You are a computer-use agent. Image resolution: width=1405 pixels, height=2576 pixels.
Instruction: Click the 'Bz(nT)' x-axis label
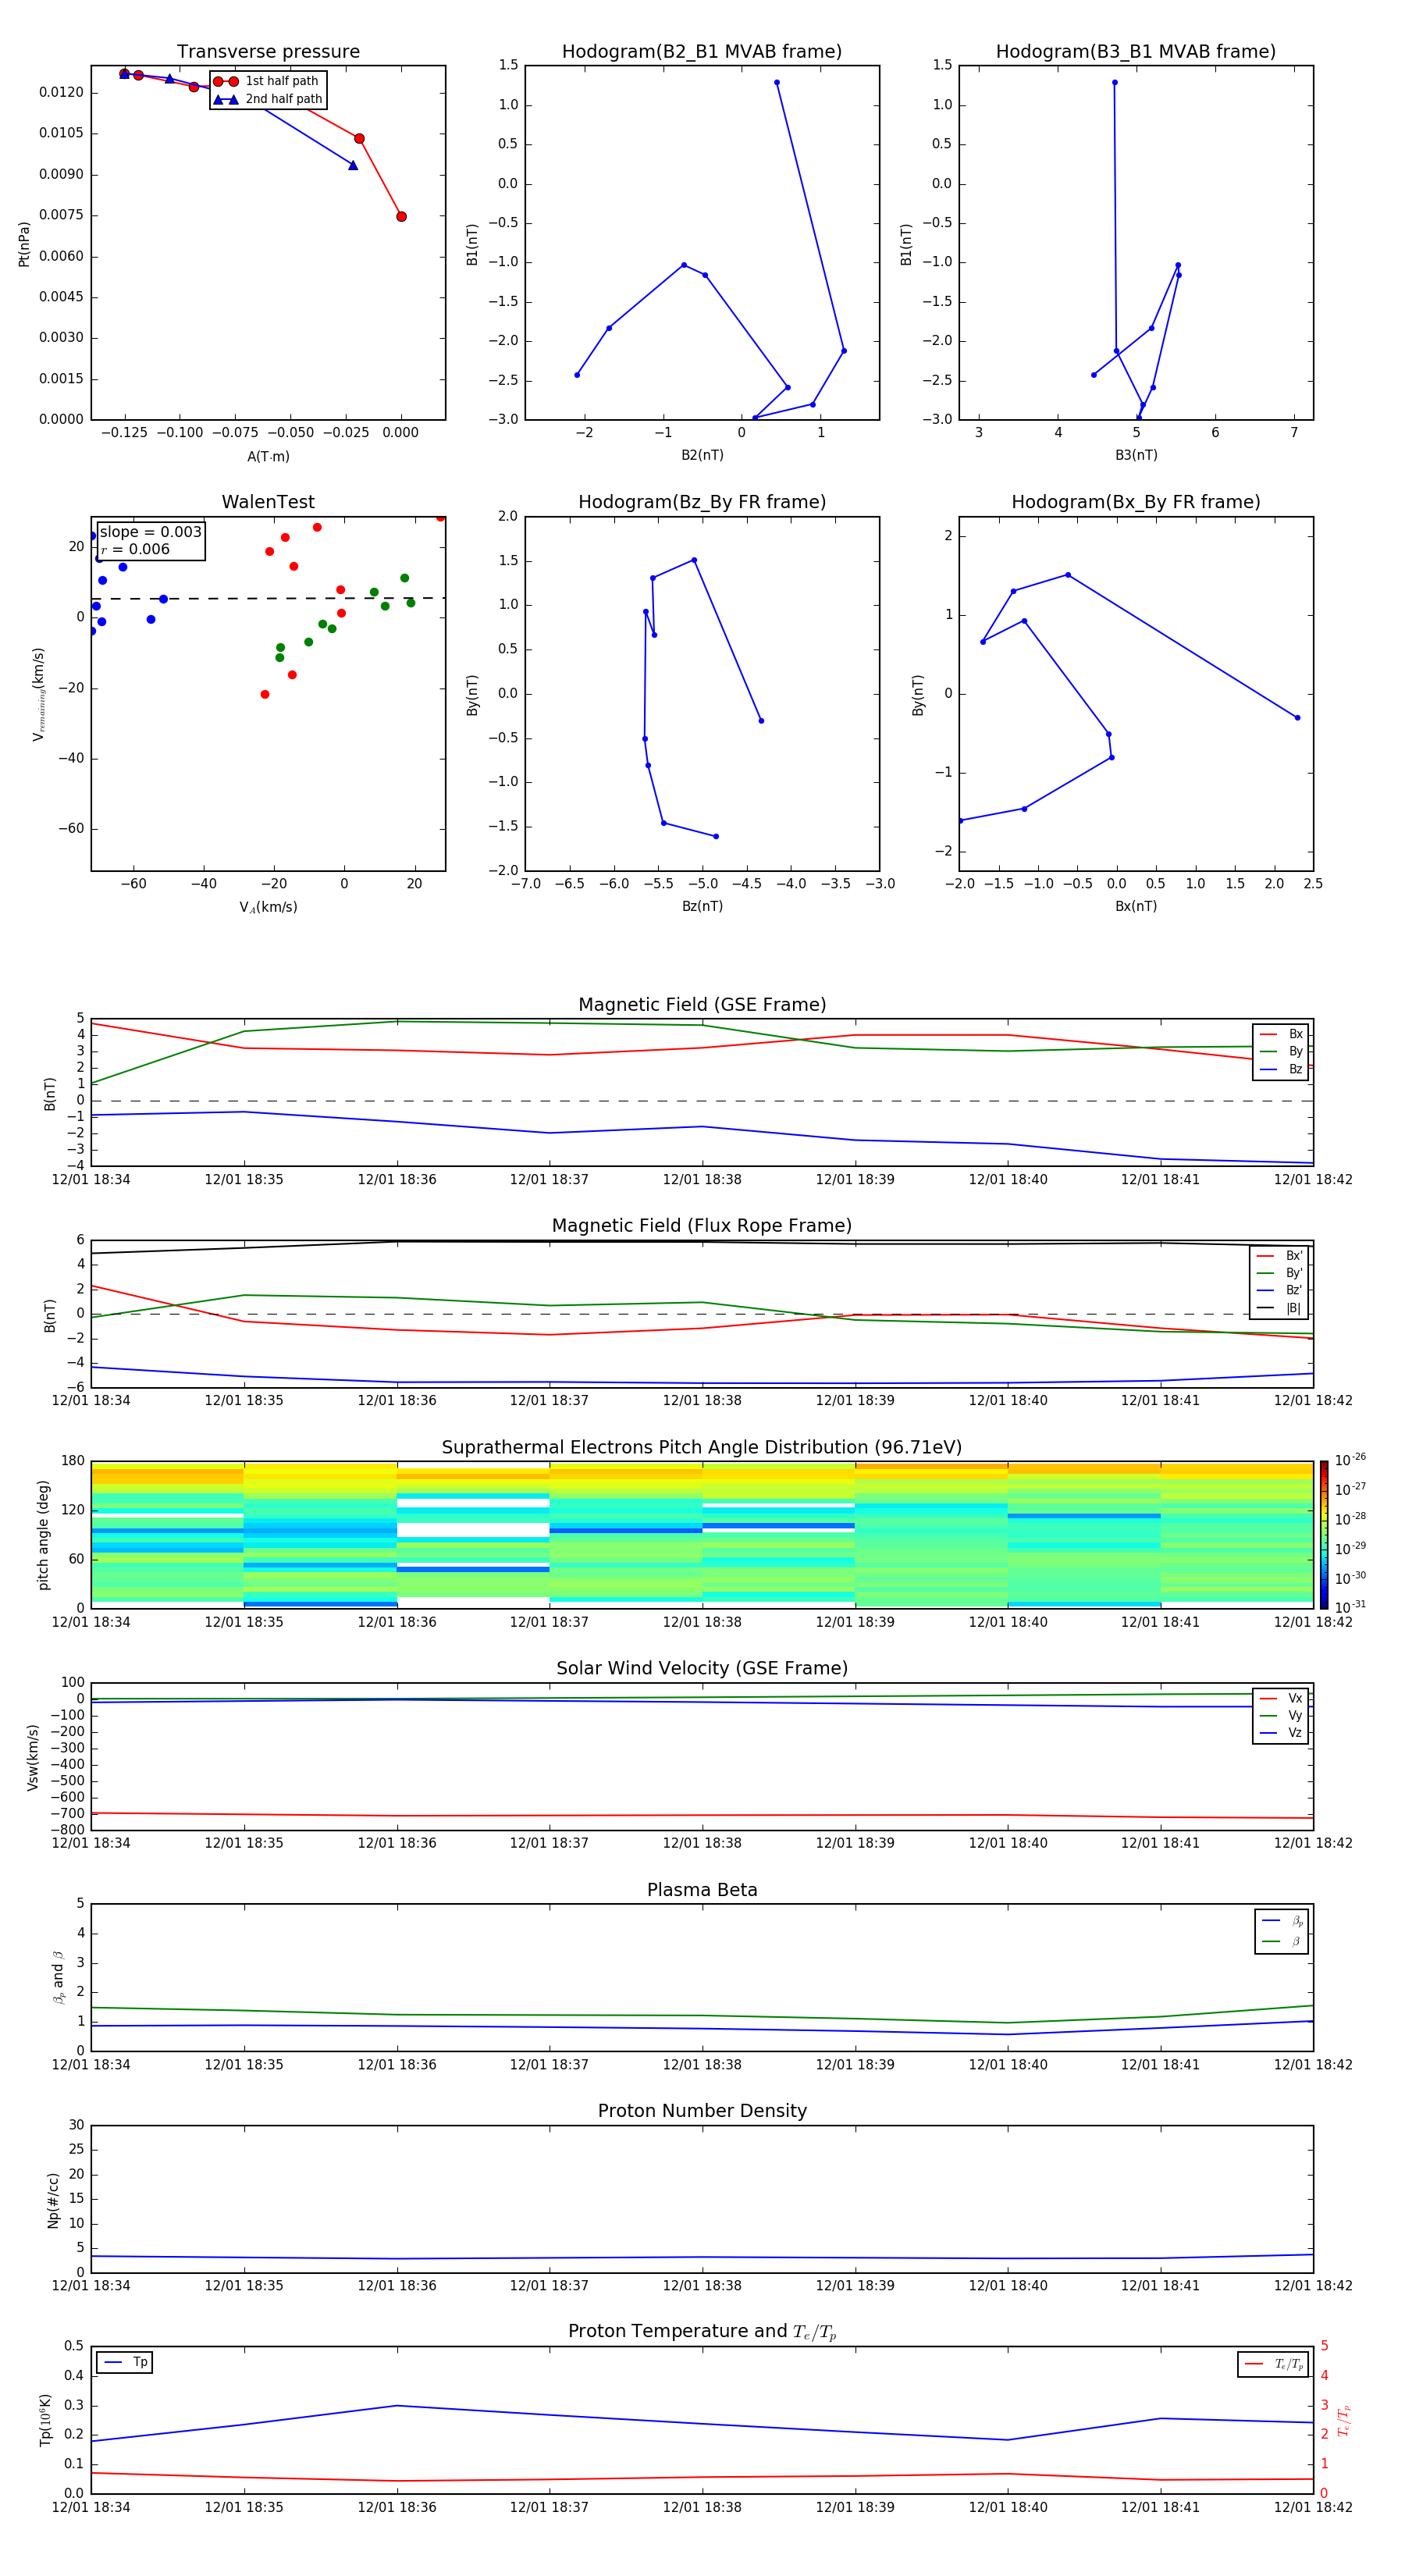[x=702, y=906]
